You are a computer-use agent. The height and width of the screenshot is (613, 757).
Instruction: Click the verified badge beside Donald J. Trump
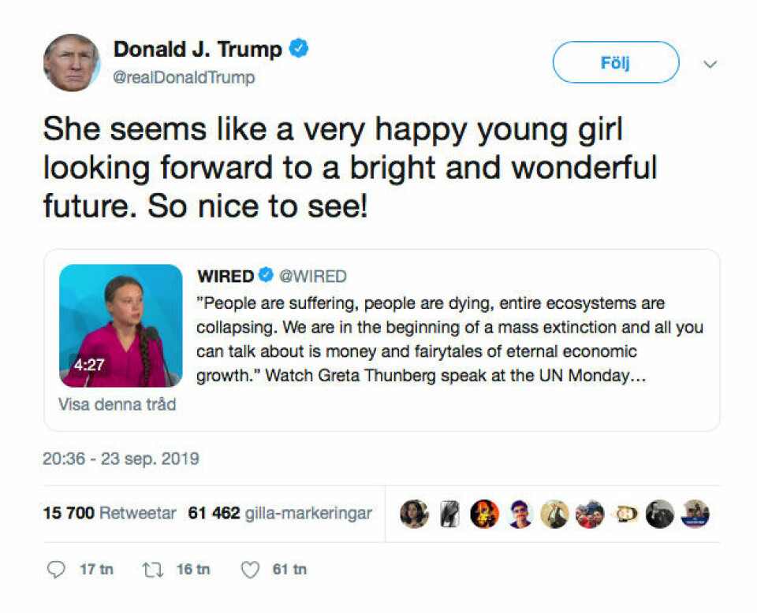click(x=299, y=49)
